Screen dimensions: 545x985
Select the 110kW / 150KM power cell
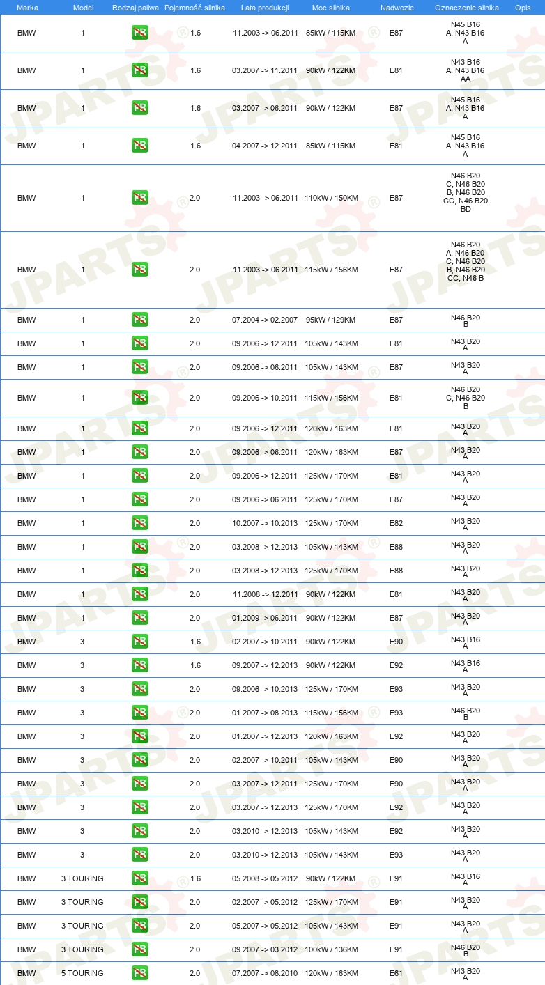pyautogui.click(x=331, y=198)
